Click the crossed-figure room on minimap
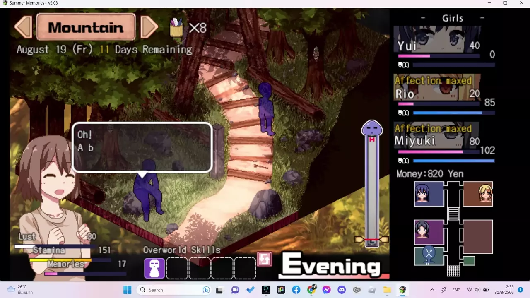The width and height of the screenshot is (530, 298). [x=429, y=256]
